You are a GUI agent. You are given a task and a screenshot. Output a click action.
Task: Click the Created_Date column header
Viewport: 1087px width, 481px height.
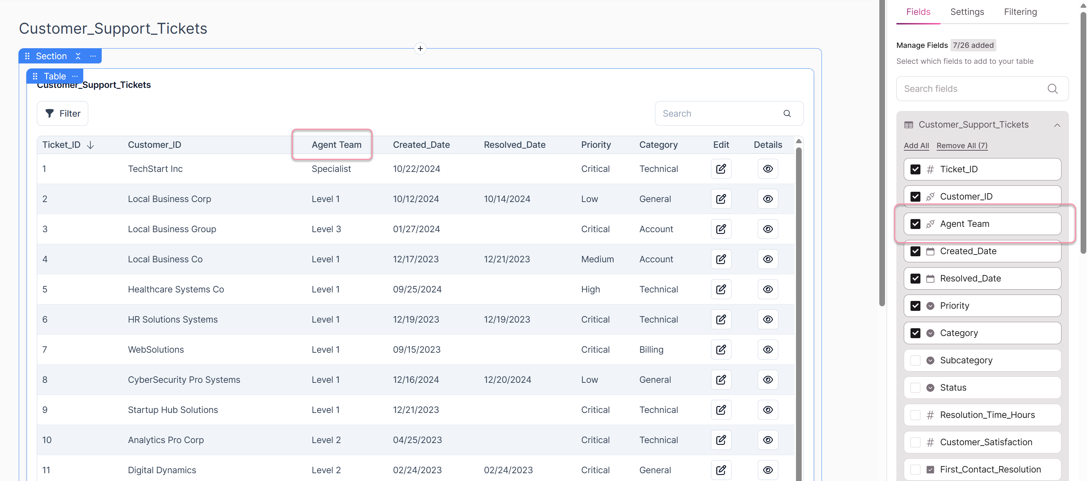pyautogui.click(x=421, y=145)
